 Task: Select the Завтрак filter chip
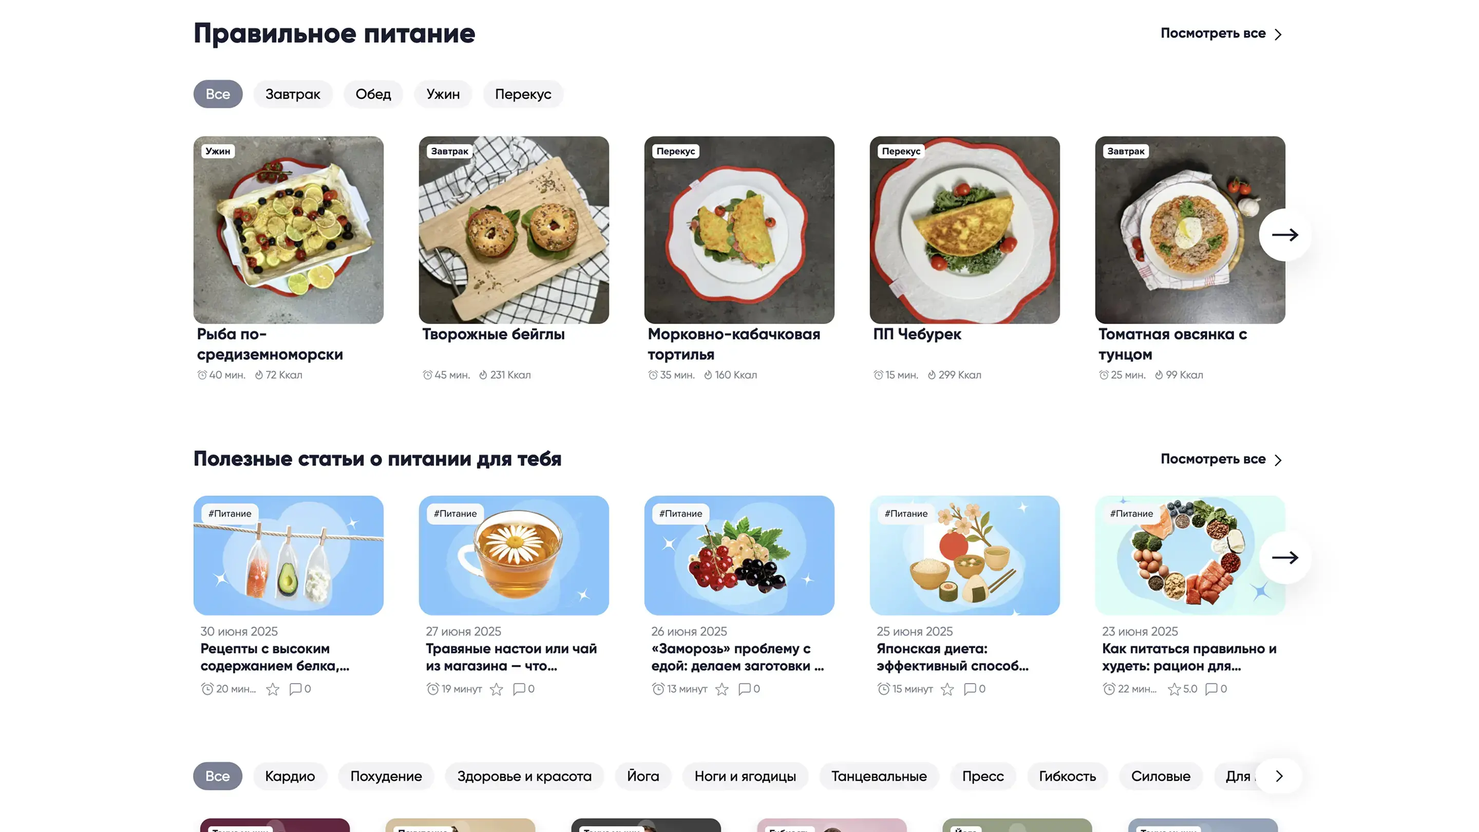click(x=293, y=94)
